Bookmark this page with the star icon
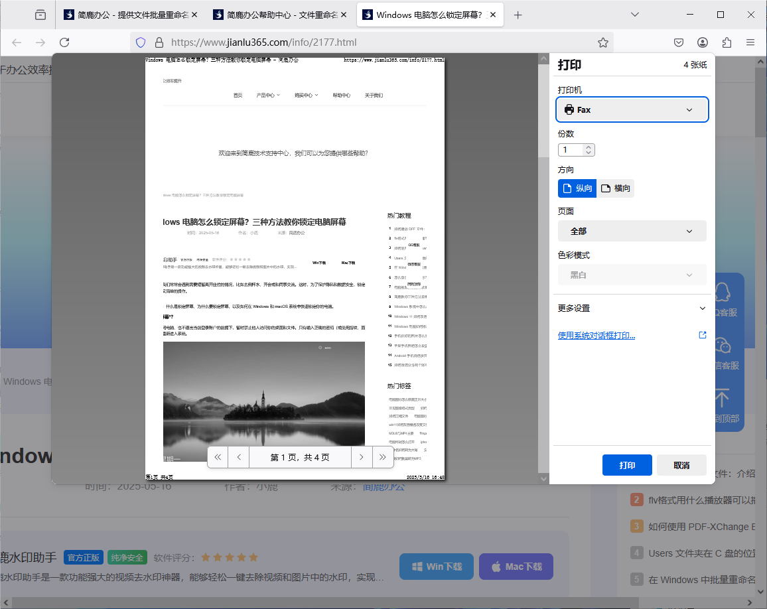 tap(602, 42)
